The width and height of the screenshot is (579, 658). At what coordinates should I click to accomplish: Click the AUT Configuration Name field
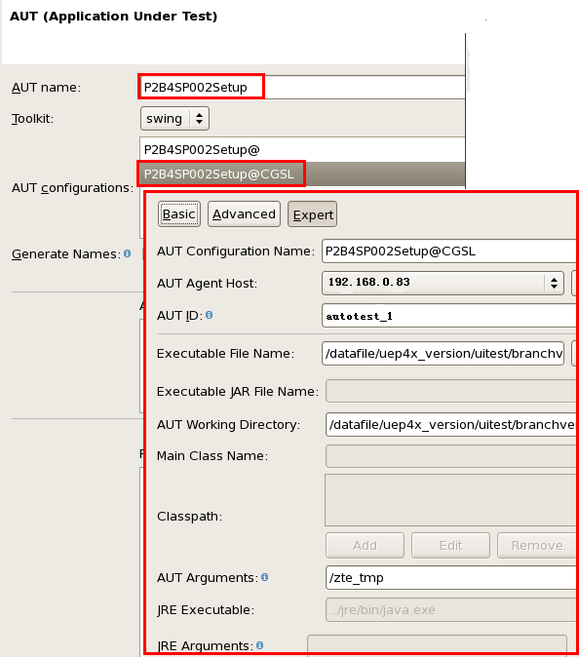pos(449,251)
